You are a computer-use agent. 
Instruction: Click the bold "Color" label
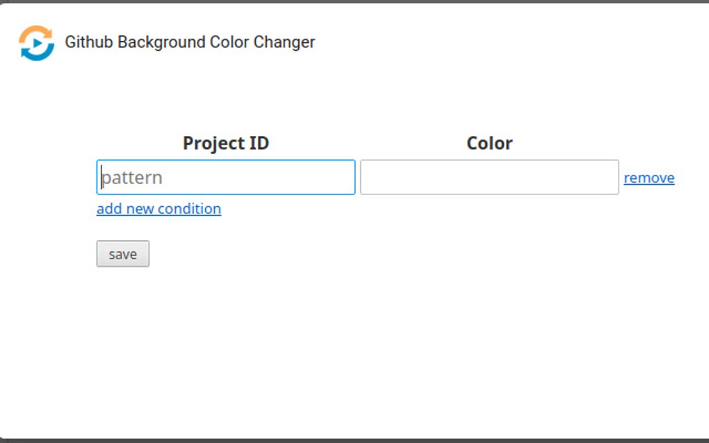click(x=489, y=143)
